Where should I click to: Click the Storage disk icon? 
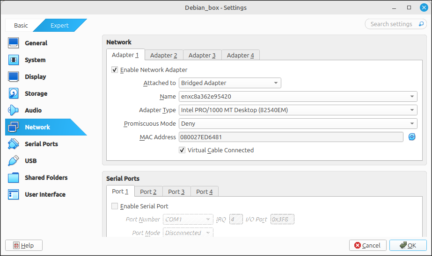[13, 93]
